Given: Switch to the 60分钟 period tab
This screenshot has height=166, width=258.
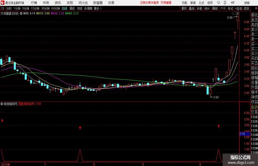Looking at the screenshot, I should pos(56,8).
